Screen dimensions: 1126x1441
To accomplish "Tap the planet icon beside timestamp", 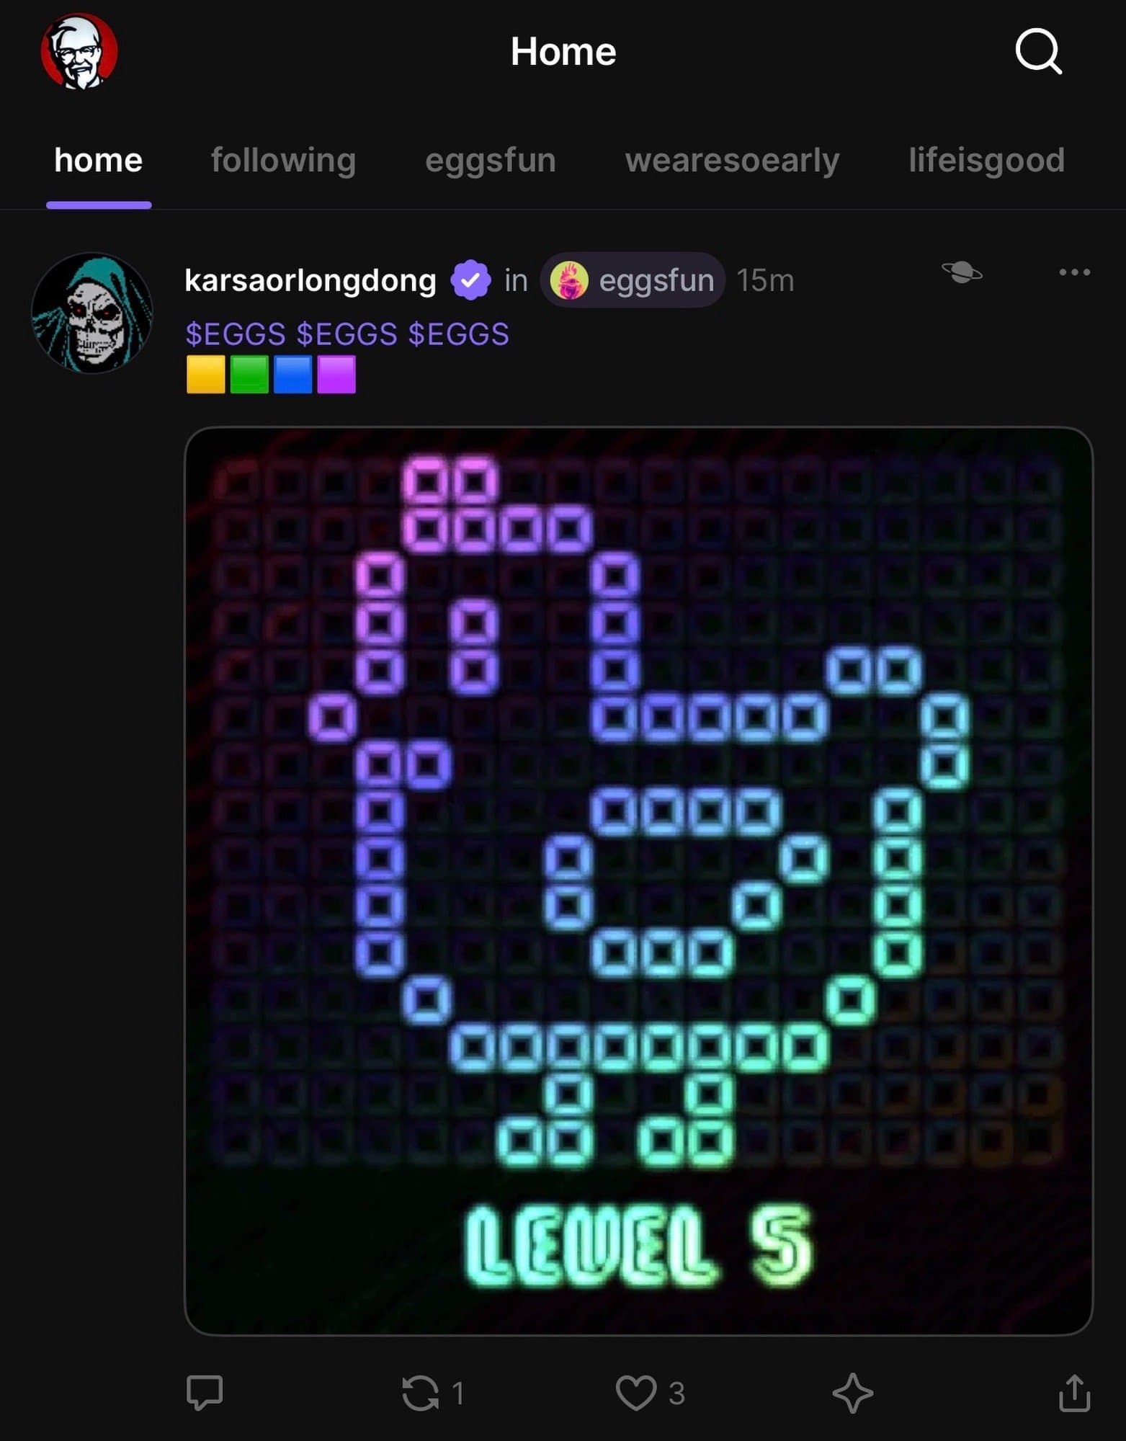I will click(962, 272).
